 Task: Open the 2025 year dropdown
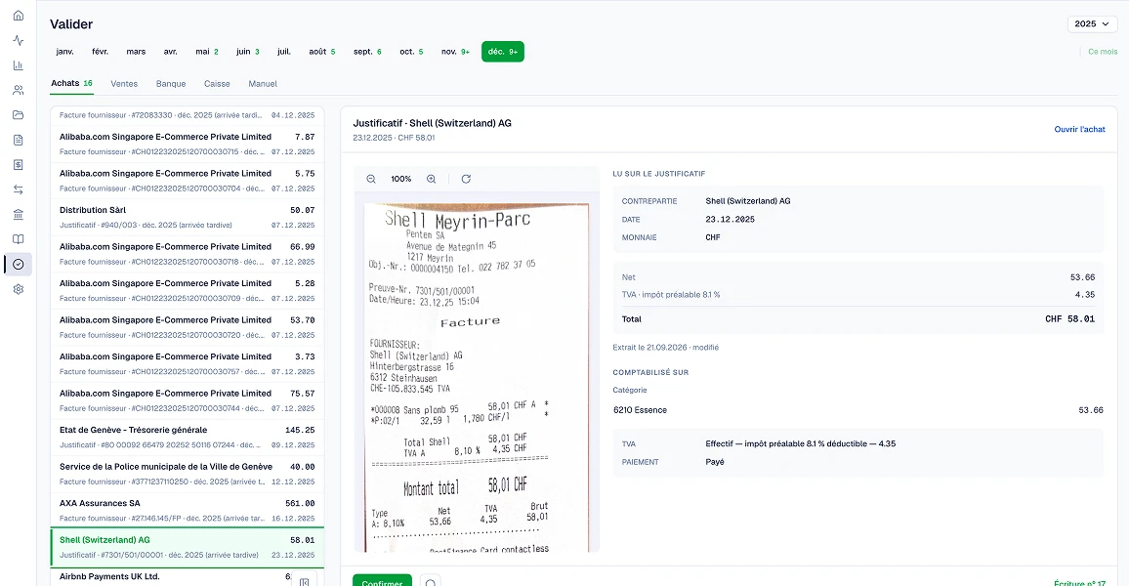(1092, 23)
